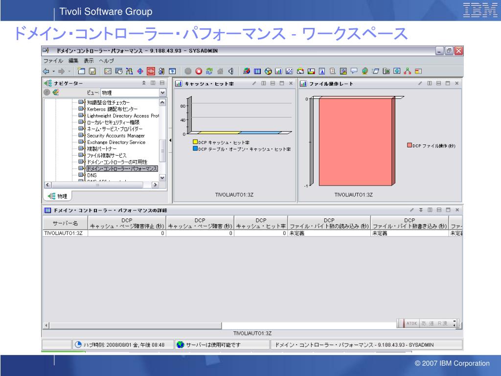Open the Back button history dropdown arrow
501x376 pixels.
[54, 71]
